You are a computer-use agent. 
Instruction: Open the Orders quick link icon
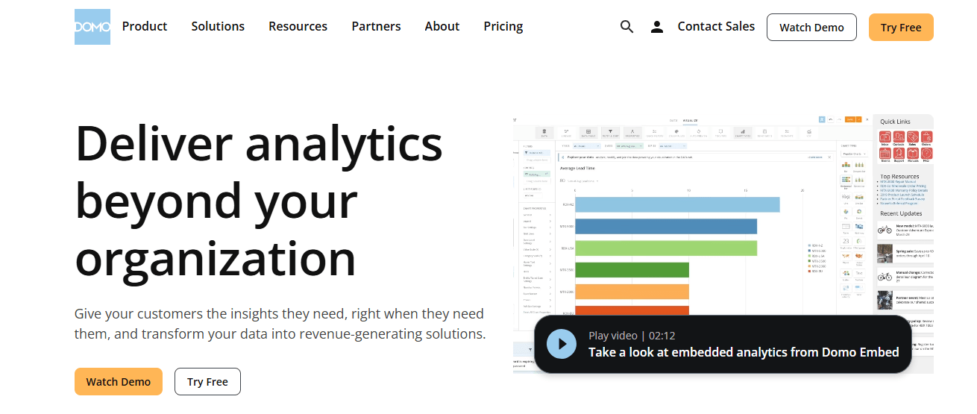point(926,137)
